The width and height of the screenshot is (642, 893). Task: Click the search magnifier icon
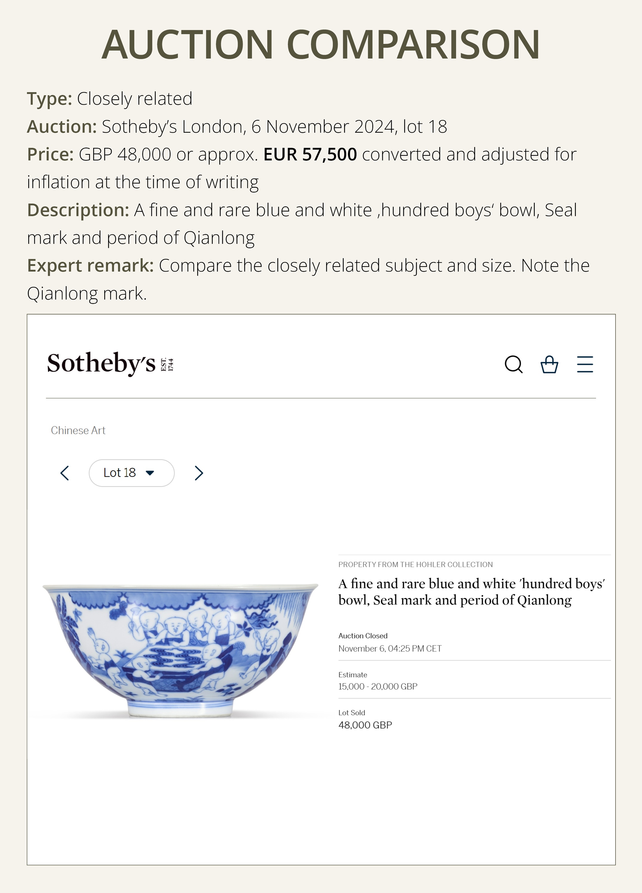click(514, 364)
